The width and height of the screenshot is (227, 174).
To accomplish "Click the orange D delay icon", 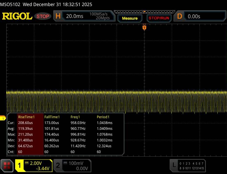I will [180, 16].
